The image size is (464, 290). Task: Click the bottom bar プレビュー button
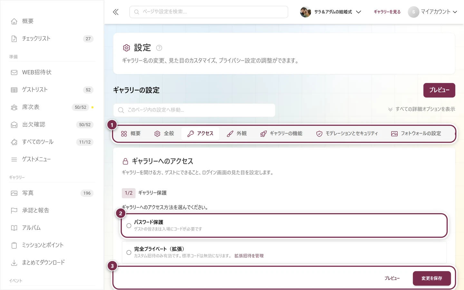coord(392,278)
